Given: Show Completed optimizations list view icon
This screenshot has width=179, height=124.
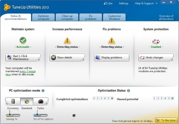Looking at the screenshot, I should [x=112, y=98].
